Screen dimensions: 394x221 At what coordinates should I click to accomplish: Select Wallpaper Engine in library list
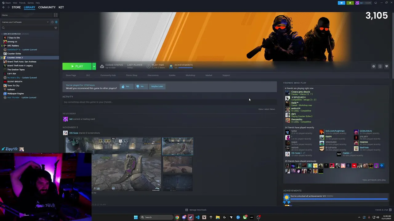(x=15, y=94)
